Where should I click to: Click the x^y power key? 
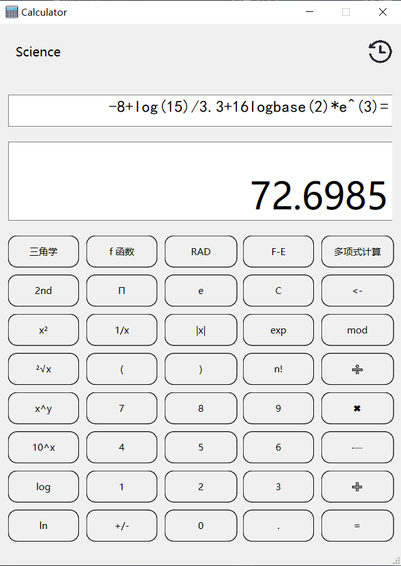43,408
